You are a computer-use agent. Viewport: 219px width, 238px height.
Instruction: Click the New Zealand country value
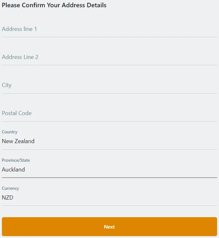click(x=18, y=141)
